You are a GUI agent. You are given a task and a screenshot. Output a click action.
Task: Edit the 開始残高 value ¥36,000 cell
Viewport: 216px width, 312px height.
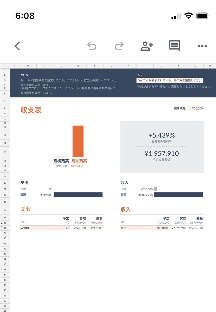(195, 108)
